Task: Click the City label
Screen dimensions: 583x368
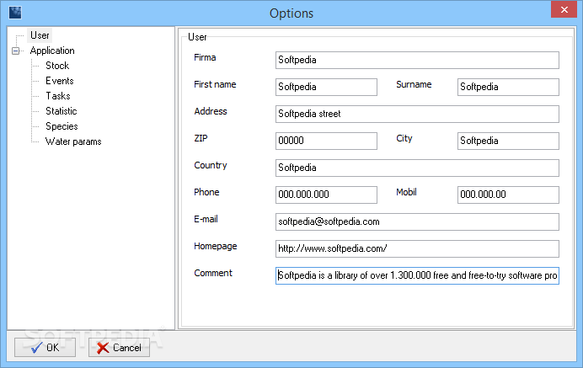Action: coord(404,138)
